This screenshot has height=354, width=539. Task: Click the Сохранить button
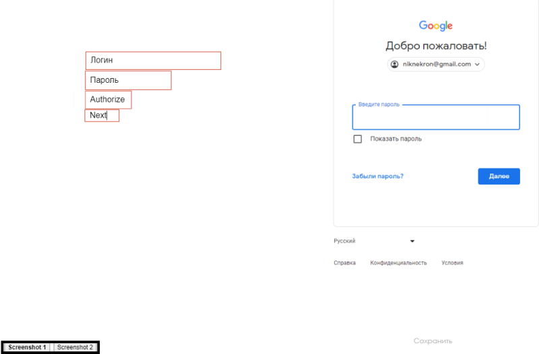pos(433,341)
